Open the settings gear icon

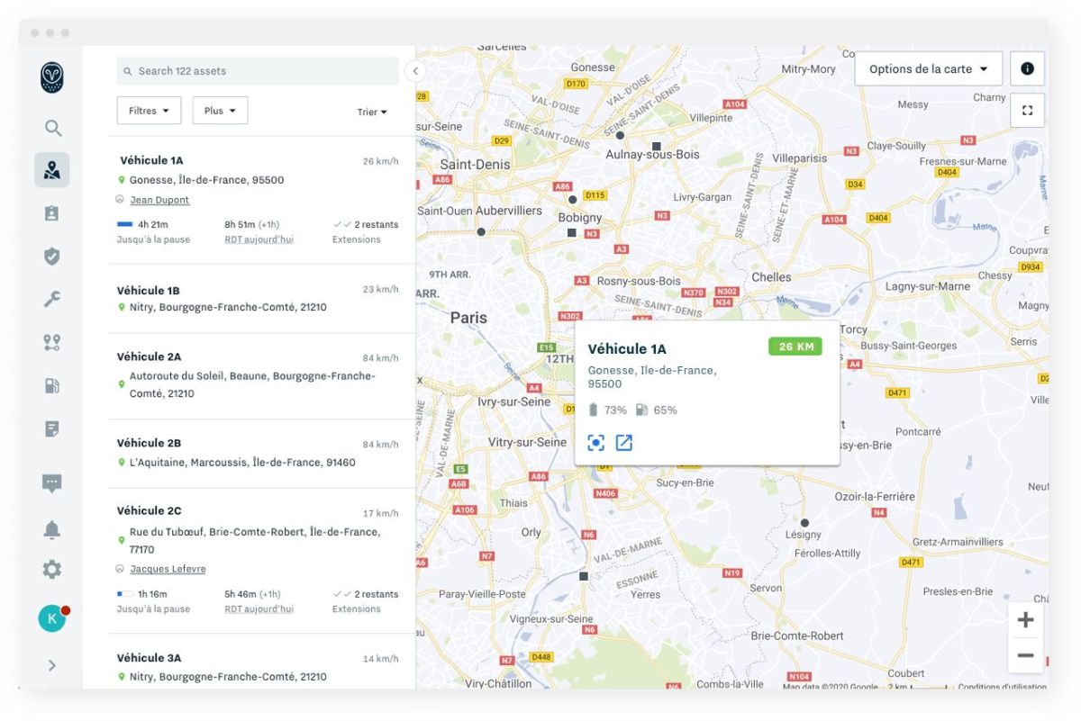[52, 569]
